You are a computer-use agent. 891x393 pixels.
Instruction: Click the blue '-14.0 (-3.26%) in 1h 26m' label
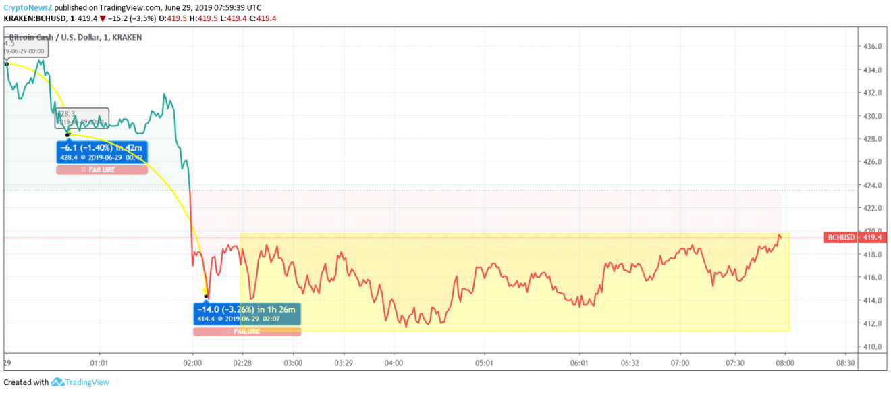(x=247, y=314)
